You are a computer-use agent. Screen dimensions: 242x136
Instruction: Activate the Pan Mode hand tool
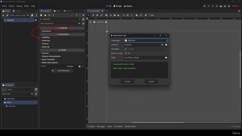point(115,15)
